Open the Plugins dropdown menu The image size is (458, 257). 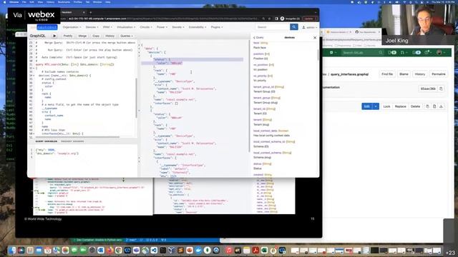pyautogui.click(x=217, y=27)
